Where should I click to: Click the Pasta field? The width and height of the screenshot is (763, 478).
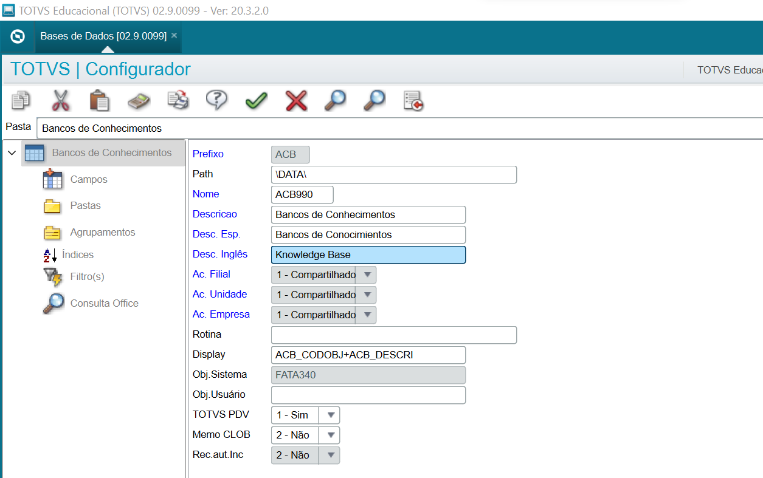click(x=399, y=128)
